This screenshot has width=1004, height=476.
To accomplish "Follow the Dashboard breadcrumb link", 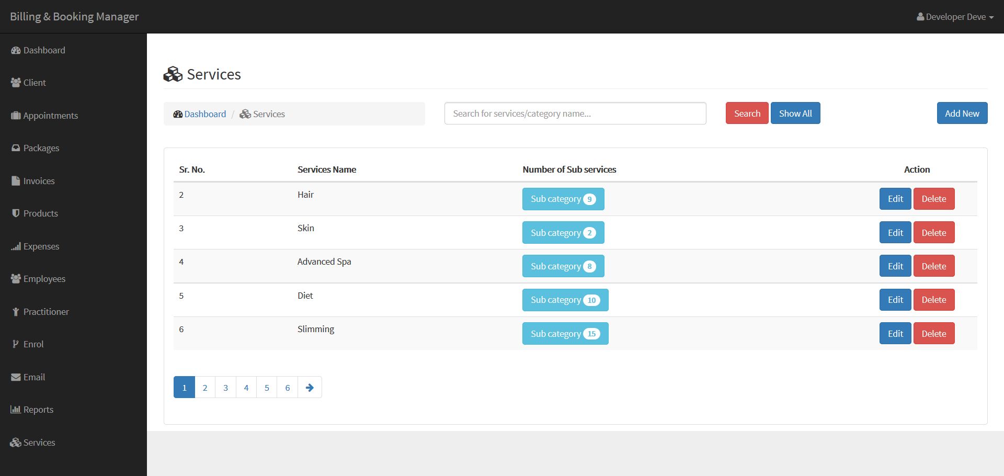I will click(204, 114).
